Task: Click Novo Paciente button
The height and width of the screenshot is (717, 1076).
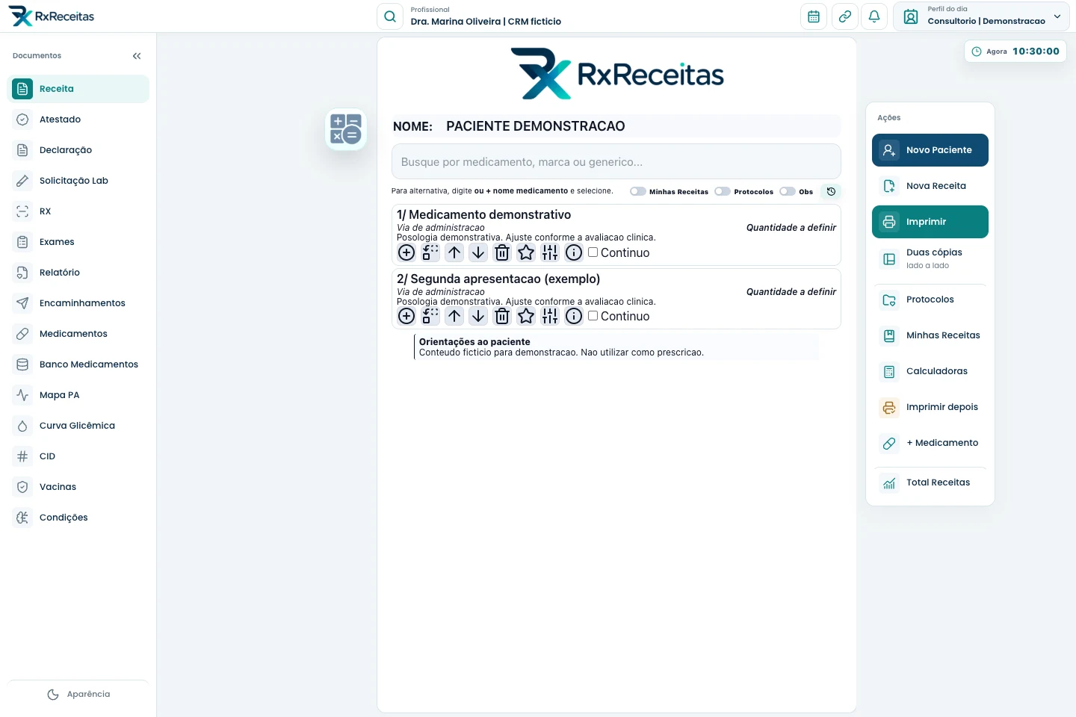Action: tap(930, 150)
